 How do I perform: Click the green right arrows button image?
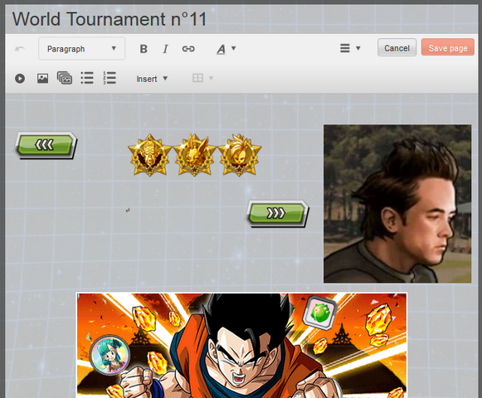277,214
